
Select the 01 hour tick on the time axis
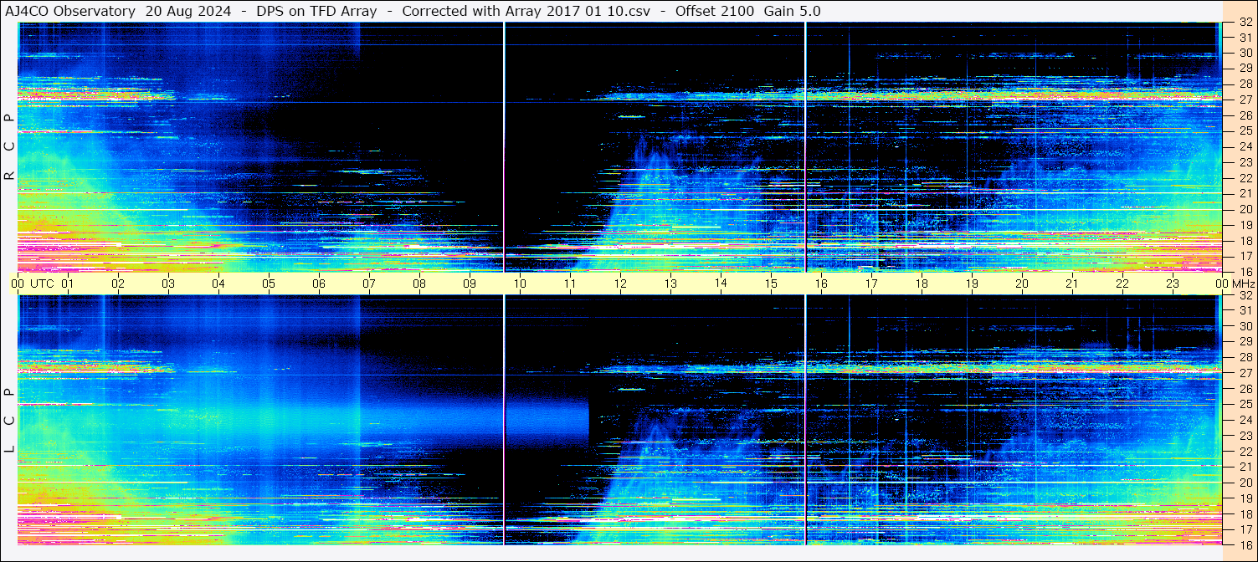point(68,284)
